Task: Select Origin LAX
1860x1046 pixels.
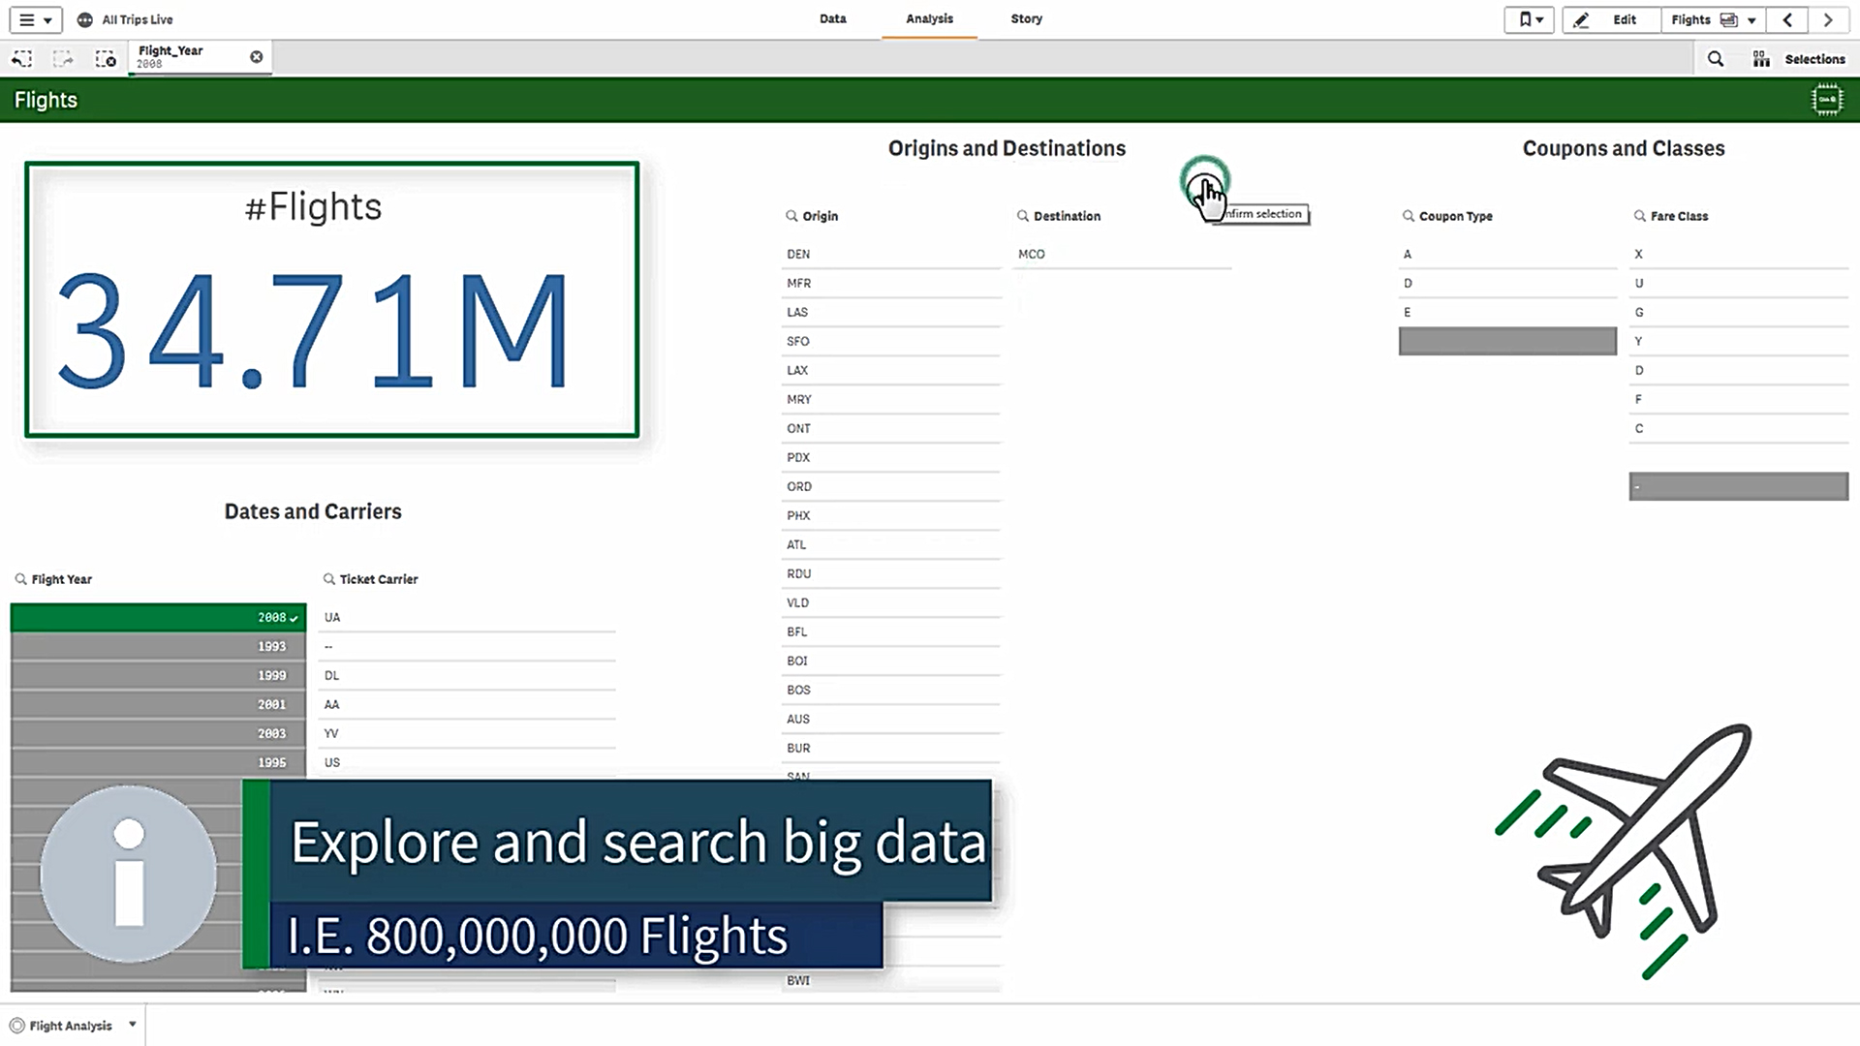Action: point(890,370)
